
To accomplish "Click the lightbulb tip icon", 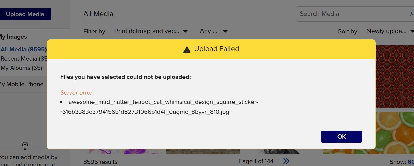I will point(25,146).
